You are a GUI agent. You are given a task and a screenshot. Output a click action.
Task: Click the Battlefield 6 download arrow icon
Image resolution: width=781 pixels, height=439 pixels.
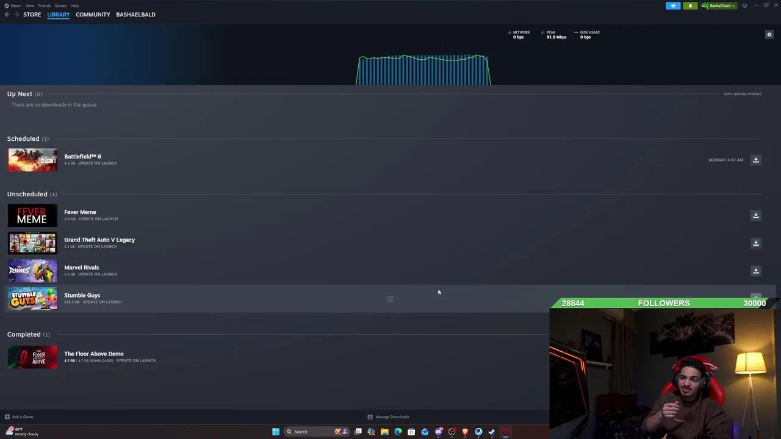point(755,160)
